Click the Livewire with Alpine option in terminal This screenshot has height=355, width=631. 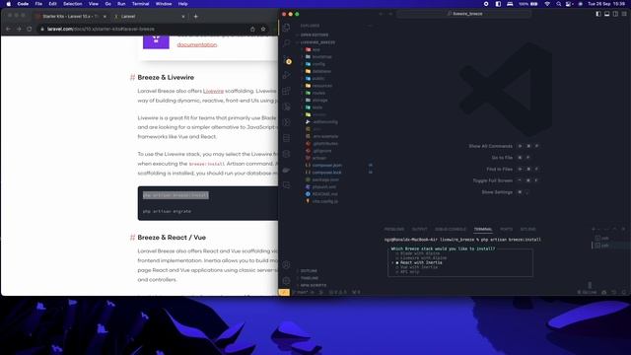click(423, 258)
